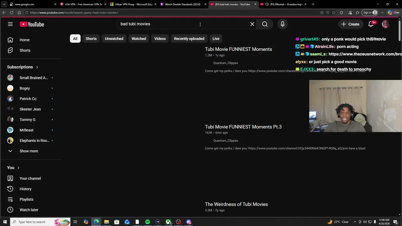402x226 pixels.
Task: Select the Live filter chip
Action: pos(216,39)
